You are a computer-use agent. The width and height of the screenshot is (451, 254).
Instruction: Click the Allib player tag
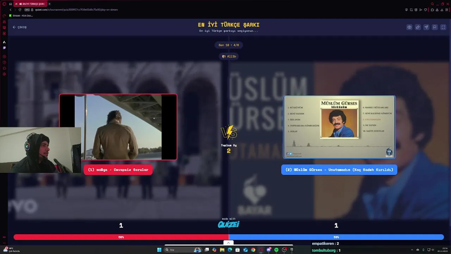pyautogui.click(x=229, y=56)
